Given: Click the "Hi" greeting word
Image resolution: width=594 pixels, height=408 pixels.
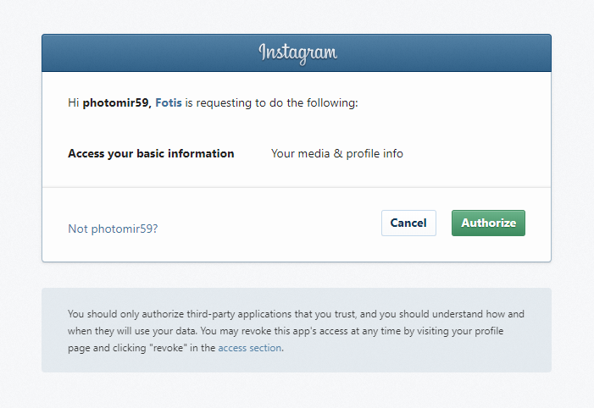Looking at the screenshot, I should coord(73,102).
